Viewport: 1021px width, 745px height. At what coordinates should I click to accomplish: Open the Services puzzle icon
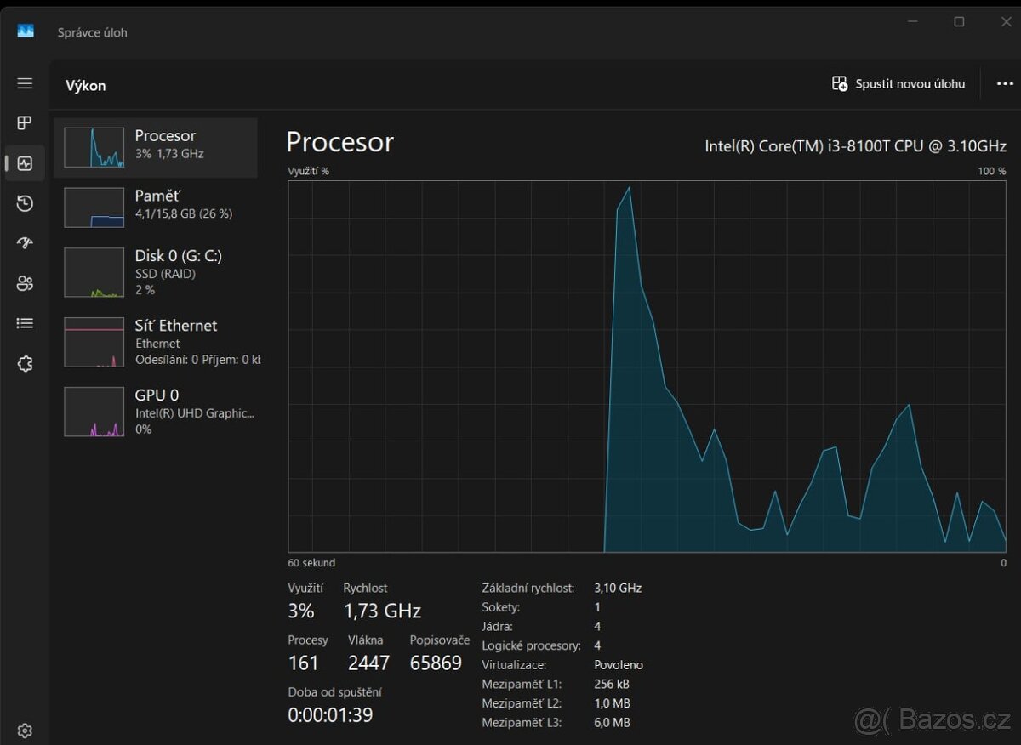(x=25, y=364)
